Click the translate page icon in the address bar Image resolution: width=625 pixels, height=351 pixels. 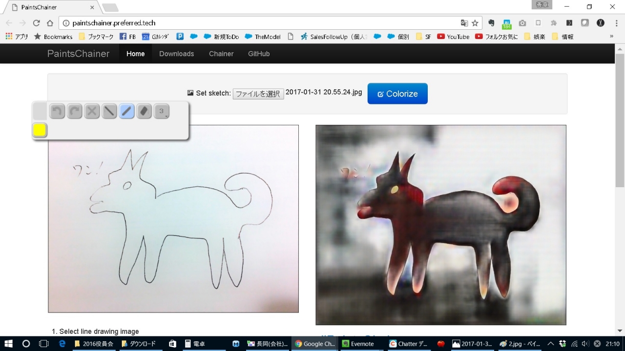click(464, 23)
